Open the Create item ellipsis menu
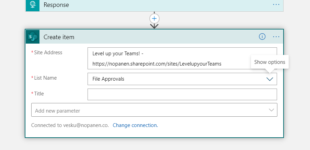 [276, 37]
